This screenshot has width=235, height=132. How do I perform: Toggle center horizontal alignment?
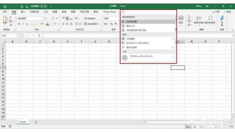67,24
